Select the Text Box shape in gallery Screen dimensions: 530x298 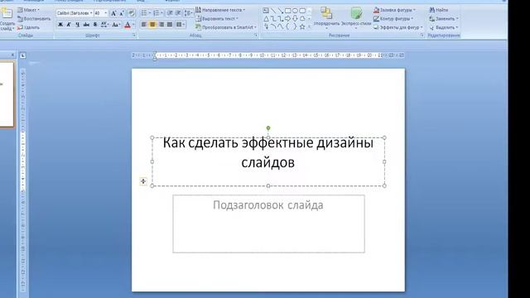266,11
